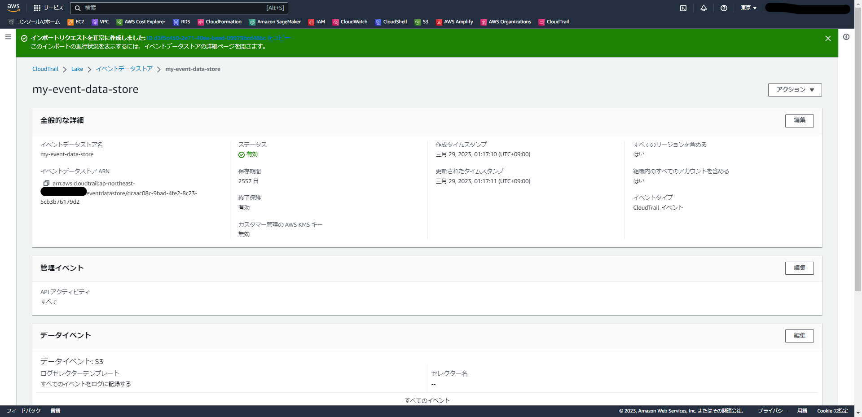The height and width of the screenshot is (417, 862).
Task: Open Cookie の設定 footer link
Action: pos(832,411)
